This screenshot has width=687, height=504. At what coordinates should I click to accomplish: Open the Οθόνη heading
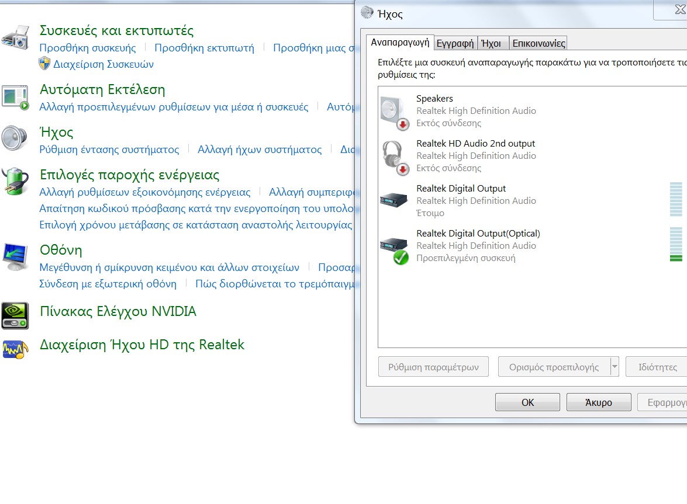[61, 251]
